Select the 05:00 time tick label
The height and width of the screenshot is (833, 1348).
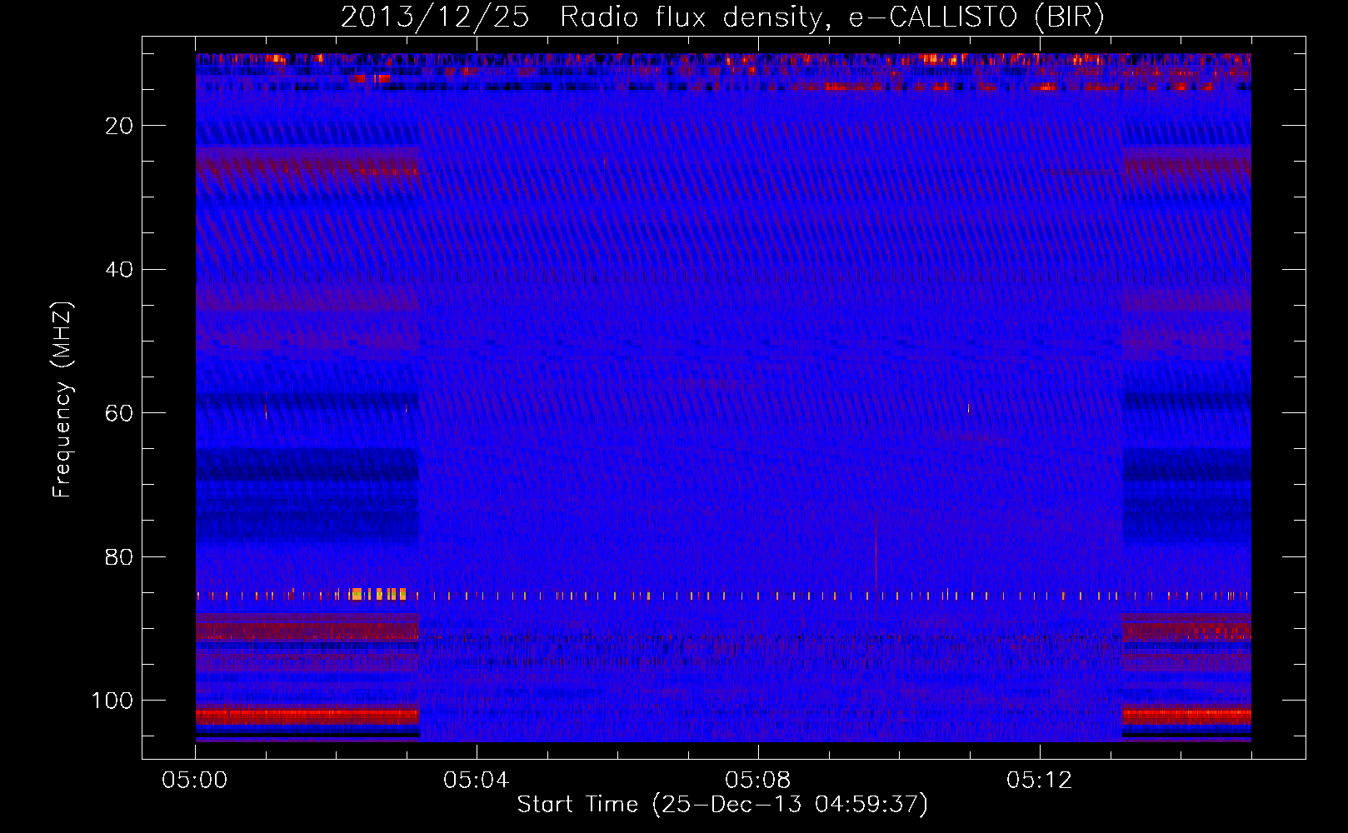coord(195,781)
